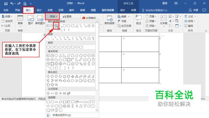This screenshot has height=118, width=209.
Task: Pick the cube basic shape
Action: [48, 64]
